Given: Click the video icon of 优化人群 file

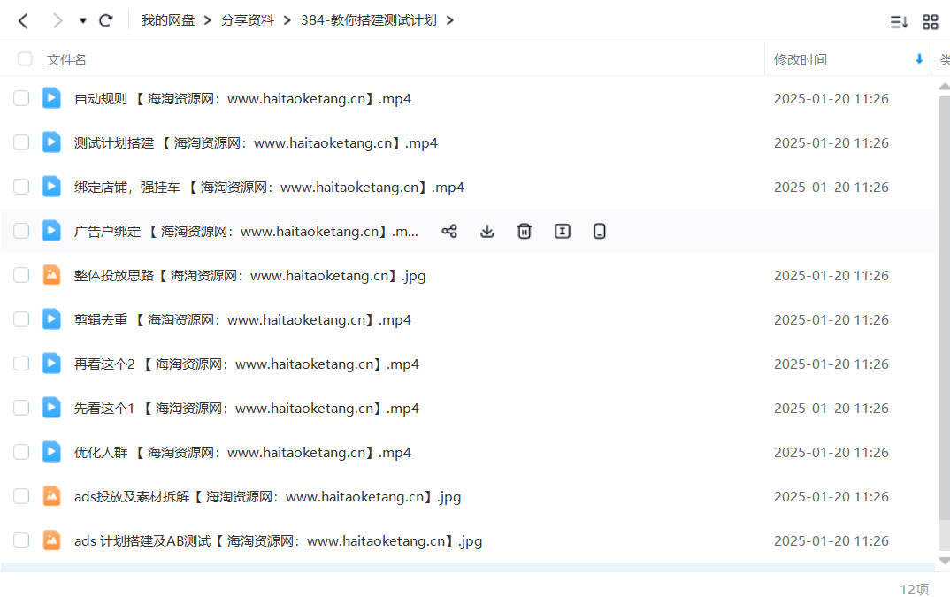Looking at the screenshot, I should coord(51,452).
